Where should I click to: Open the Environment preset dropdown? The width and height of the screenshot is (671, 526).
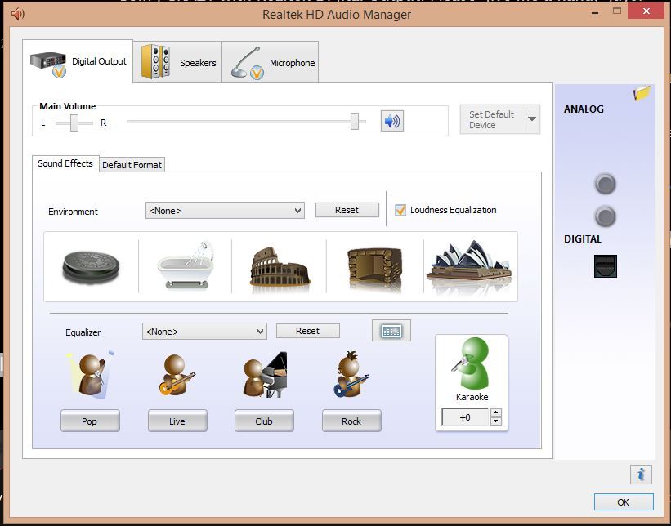click(225, 211)
